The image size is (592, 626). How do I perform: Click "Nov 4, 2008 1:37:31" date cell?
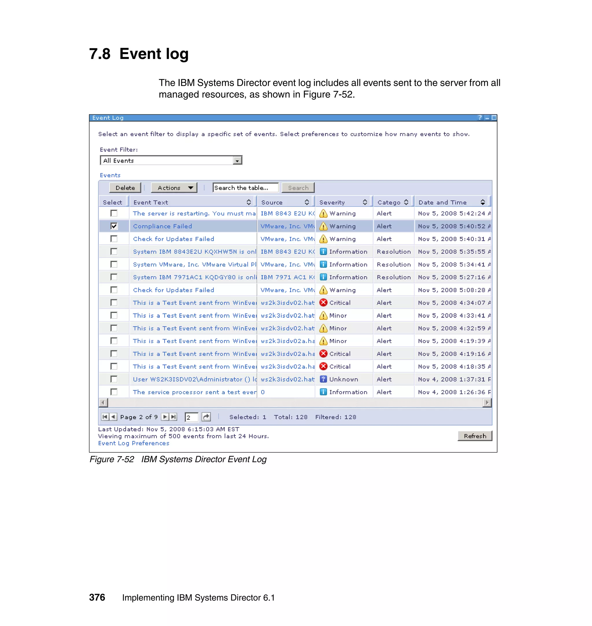(x=454, y=379)
